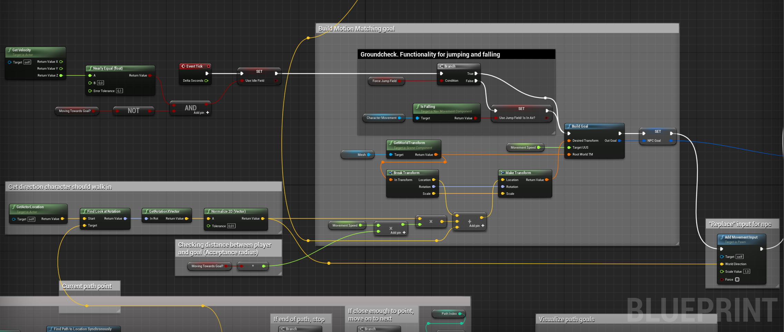Select Groundcheck comment box title
Viewport: 784px width, 332px height.
pos(430,54)
